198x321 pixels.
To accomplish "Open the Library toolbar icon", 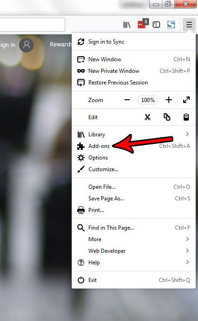I will [127, 25].
